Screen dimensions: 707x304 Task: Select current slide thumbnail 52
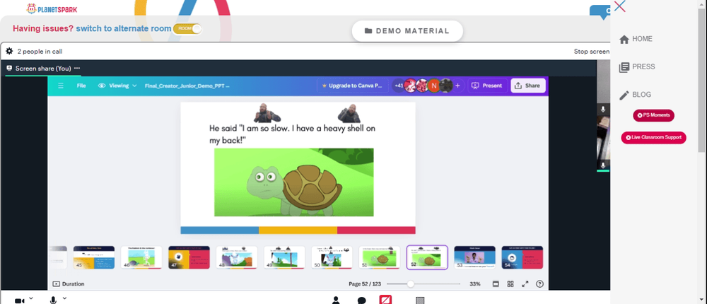tap(427, 257)
